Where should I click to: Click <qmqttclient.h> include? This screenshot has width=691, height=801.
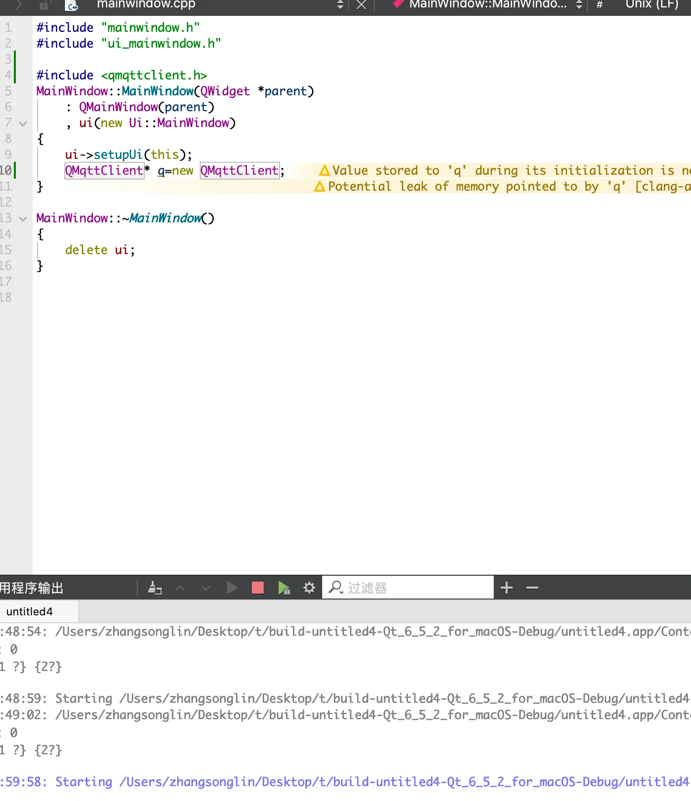tap(154, 75)
